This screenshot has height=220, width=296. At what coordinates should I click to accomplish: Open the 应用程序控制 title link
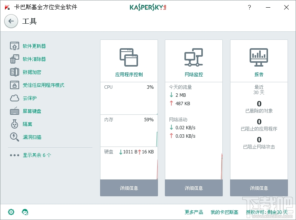pyautogui.click(x=129, y=74)
